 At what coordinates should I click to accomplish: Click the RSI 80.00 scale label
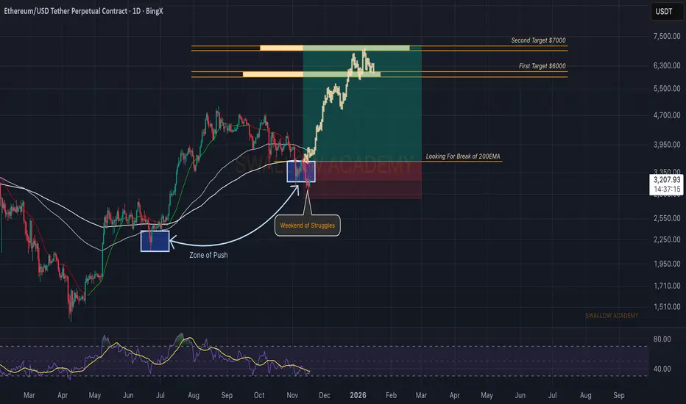662,339
